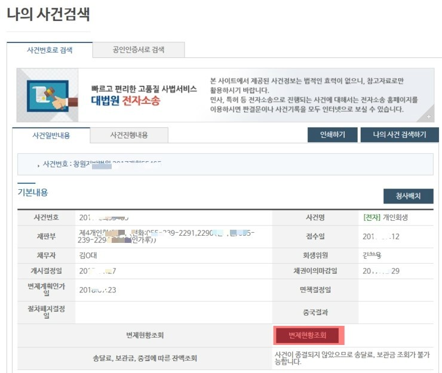Click the 접수일 label cell
This screenshot has width=442, height=373.
point(315,236)
